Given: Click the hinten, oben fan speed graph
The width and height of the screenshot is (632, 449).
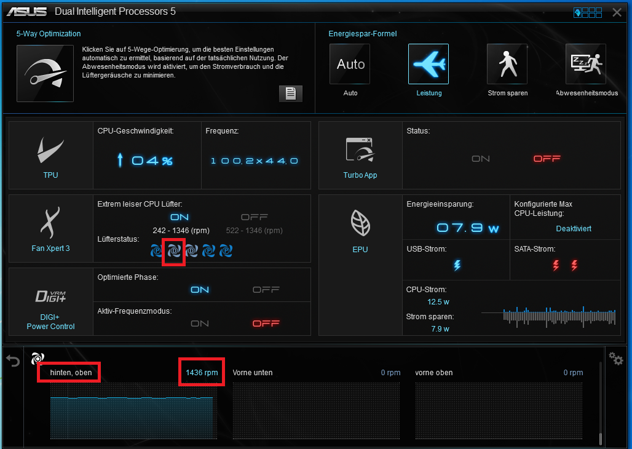Looking at the screenshot, I should click(x=133, y=411).
